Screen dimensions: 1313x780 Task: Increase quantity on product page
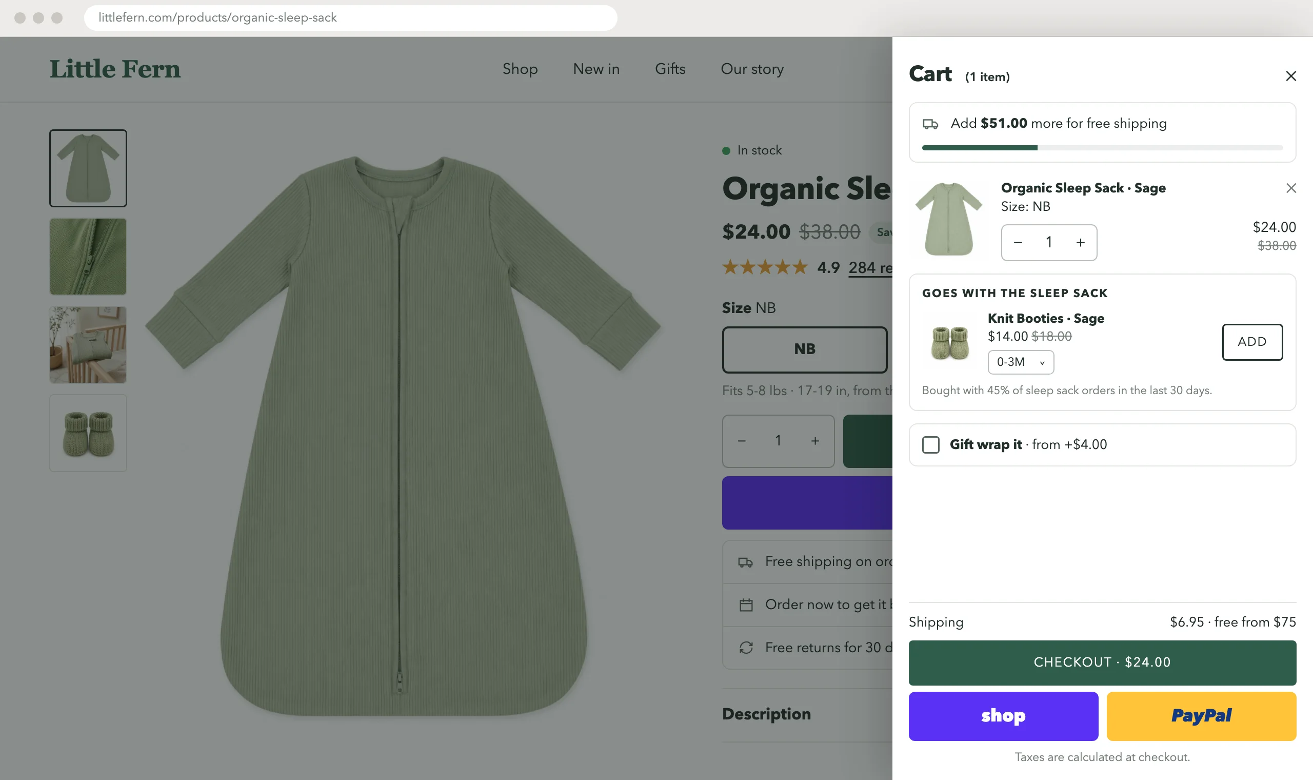pos(814,441)
